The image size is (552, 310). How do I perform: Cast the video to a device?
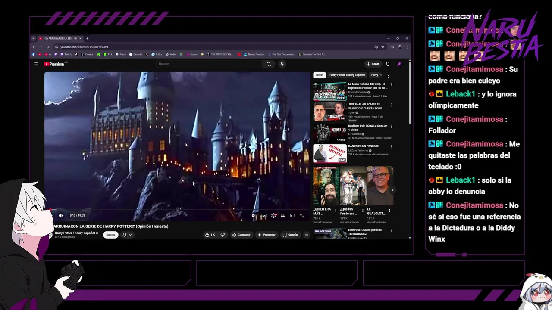point(292,215)
